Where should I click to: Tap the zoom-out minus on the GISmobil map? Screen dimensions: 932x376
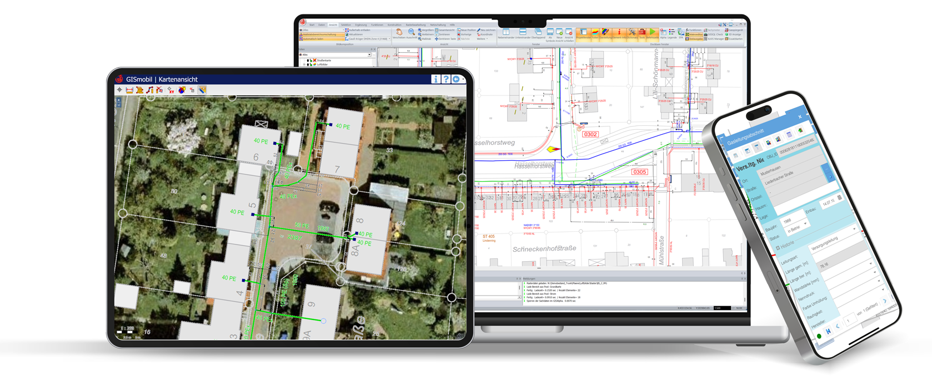coord(119,105)
